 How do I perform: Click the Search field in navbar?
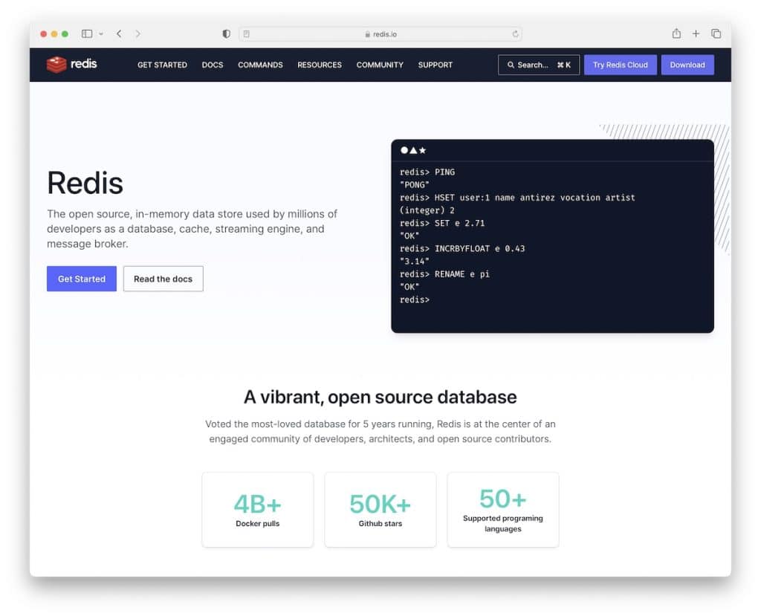[539, 65]
